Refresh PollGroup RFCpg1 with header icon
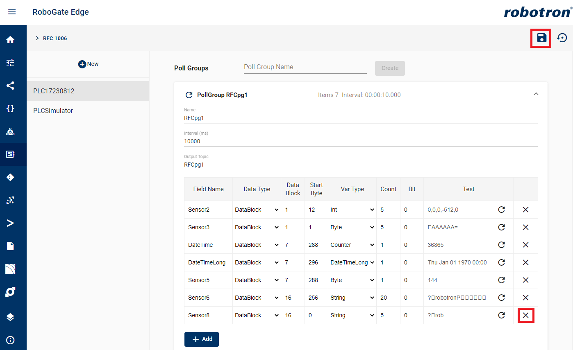This screenshot has width=573, height=350. click(x=189, y=95)
